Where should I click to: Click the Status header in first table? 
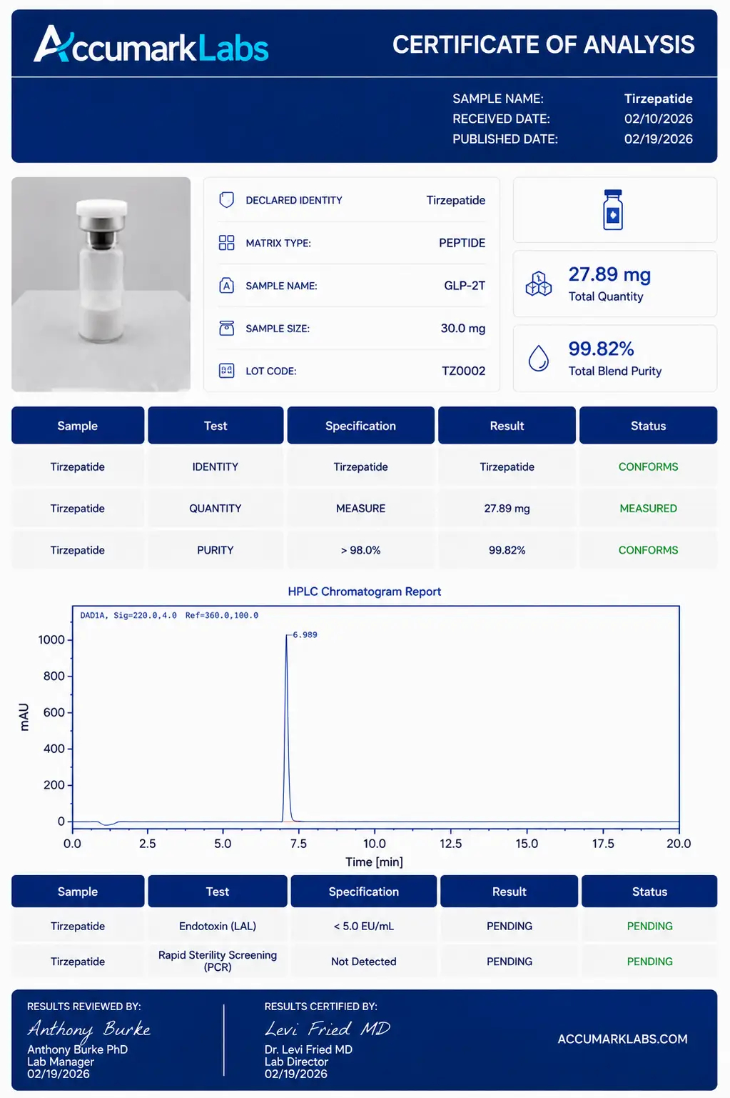[x=648, y=426]
